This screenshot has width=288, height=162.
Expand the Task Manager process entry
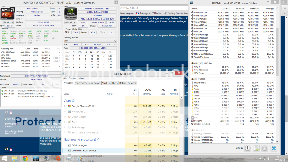[65, 127]
